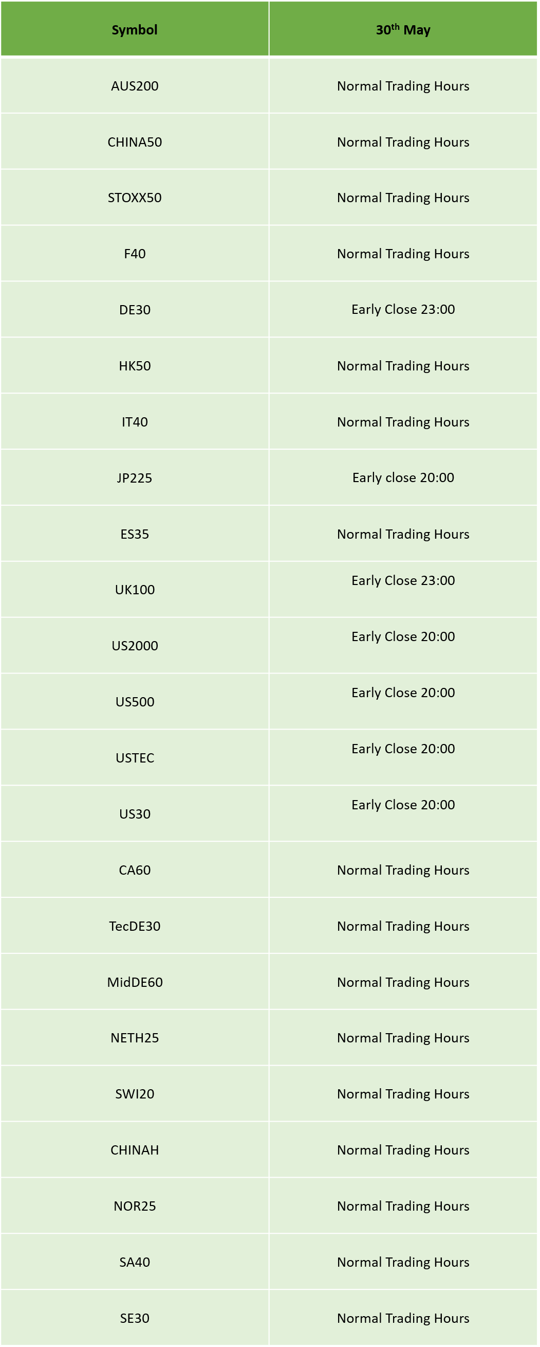This screenshot has width=540, height=1347.
Task: Click JP225's Early close 20:00 text
Action: 403,477
